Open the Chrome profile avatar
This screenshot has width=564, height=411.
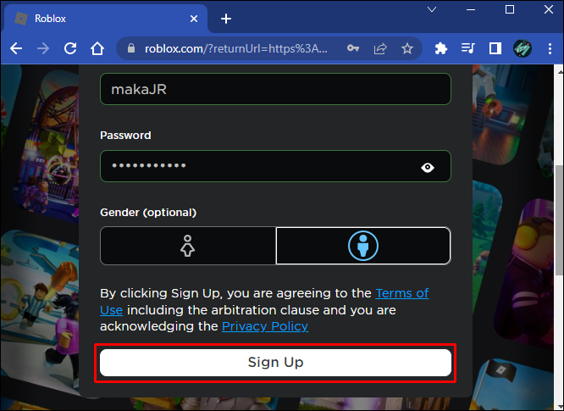point(523,48)
